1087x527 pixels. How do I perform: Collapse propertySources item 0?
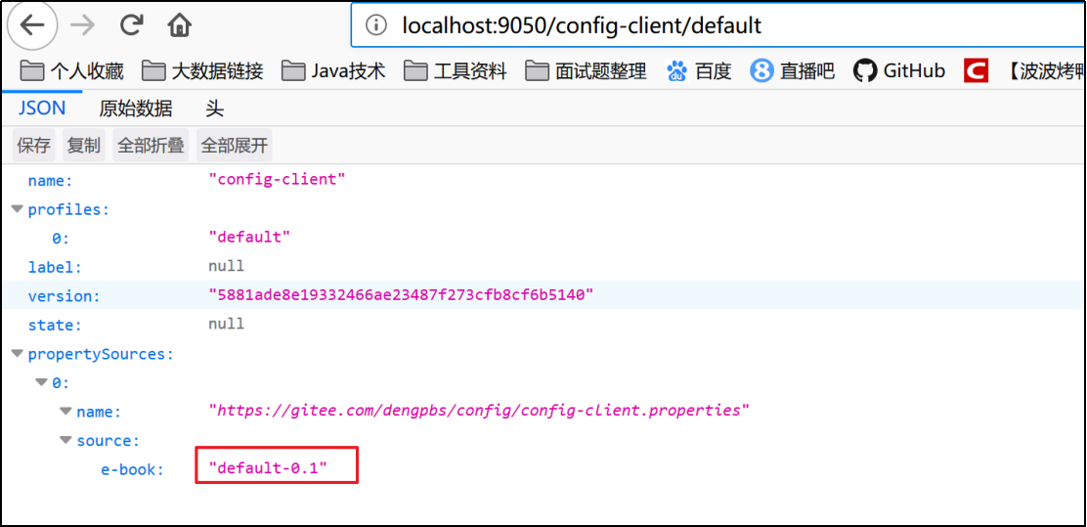(x=42, y=382)
